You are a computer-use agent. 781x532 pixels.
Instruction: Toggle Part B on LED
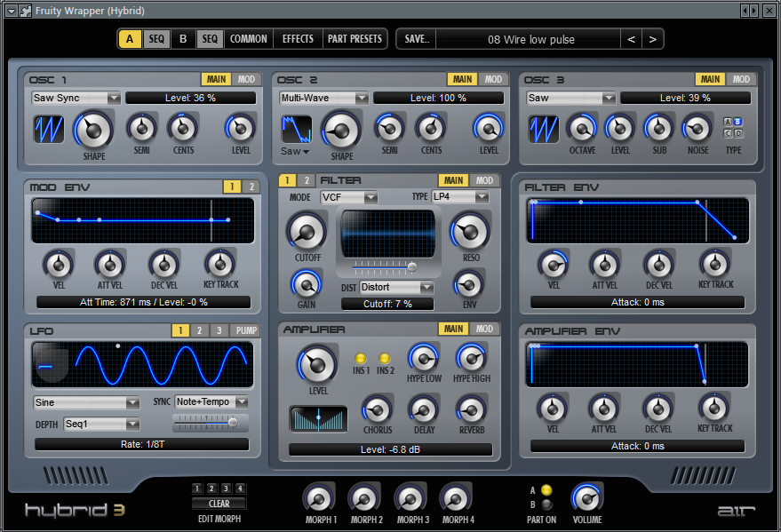pyautogui.click(x=546, y=504)
